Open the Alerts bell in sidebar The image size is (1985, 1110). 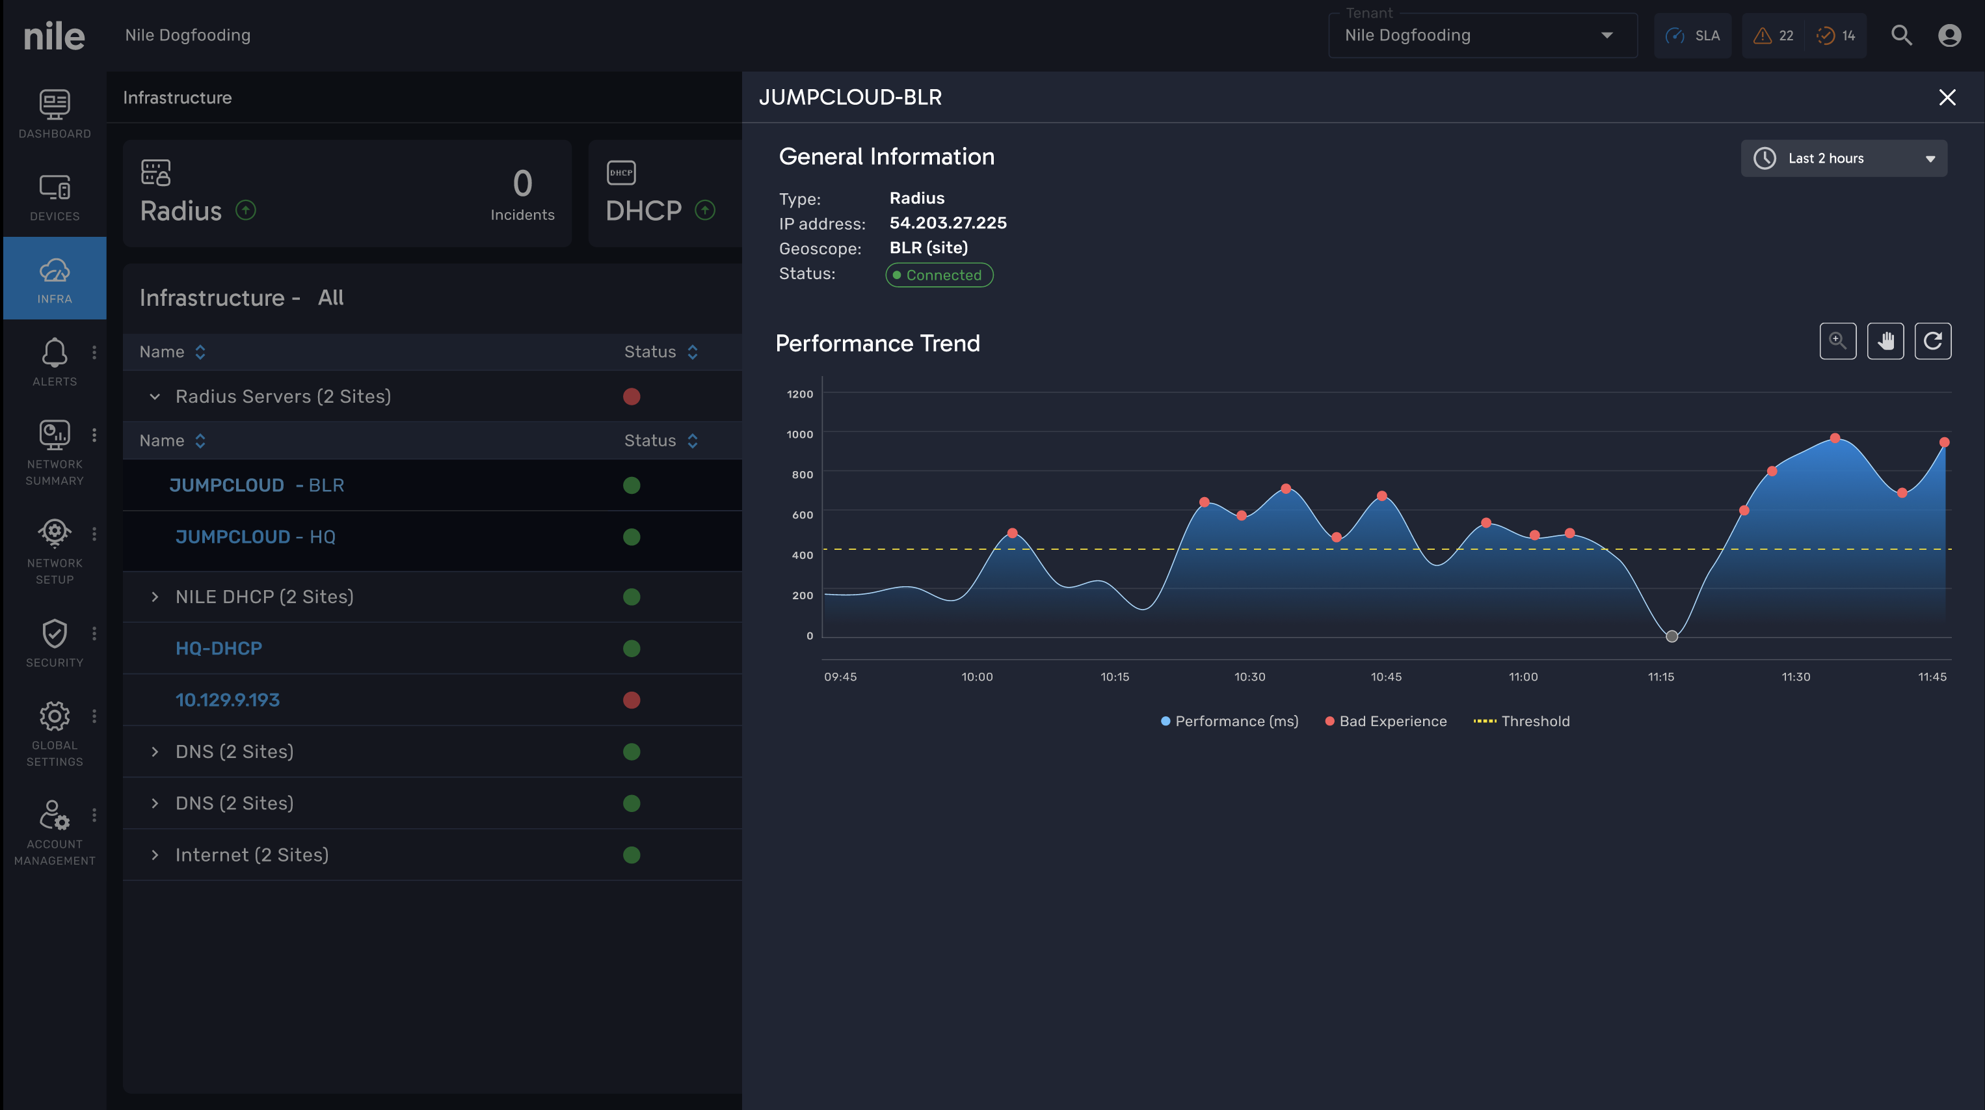click(54, 362)
